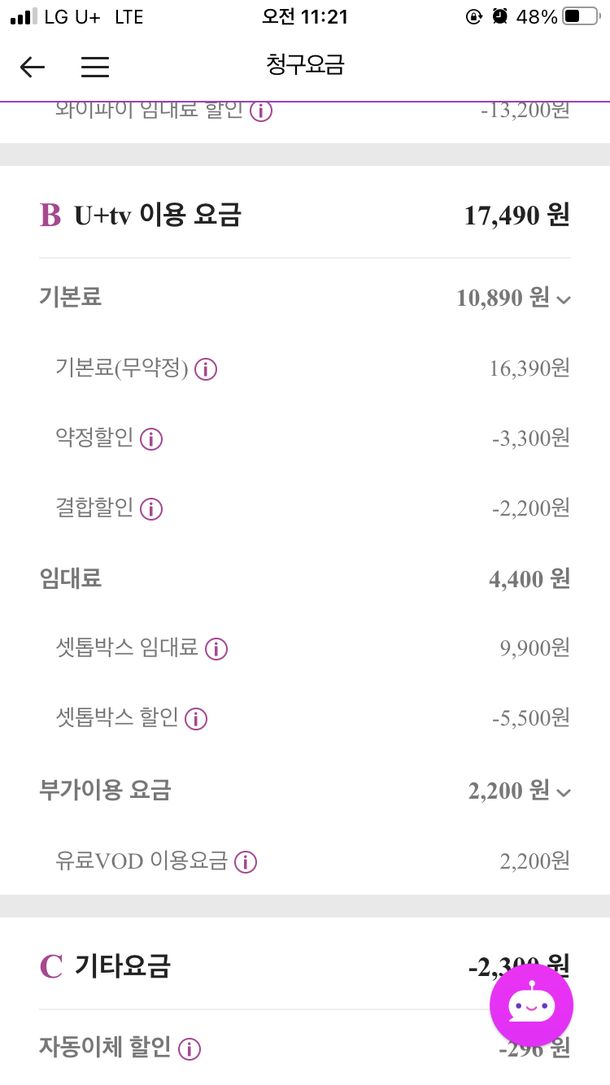Tap the 임대료 row label
The width and height of the screenshot is (610, 1085).
pyautogui.click(x=70, y=579)
